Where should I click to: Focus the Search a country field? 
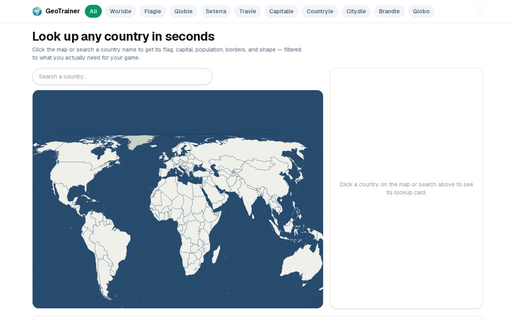122,76
